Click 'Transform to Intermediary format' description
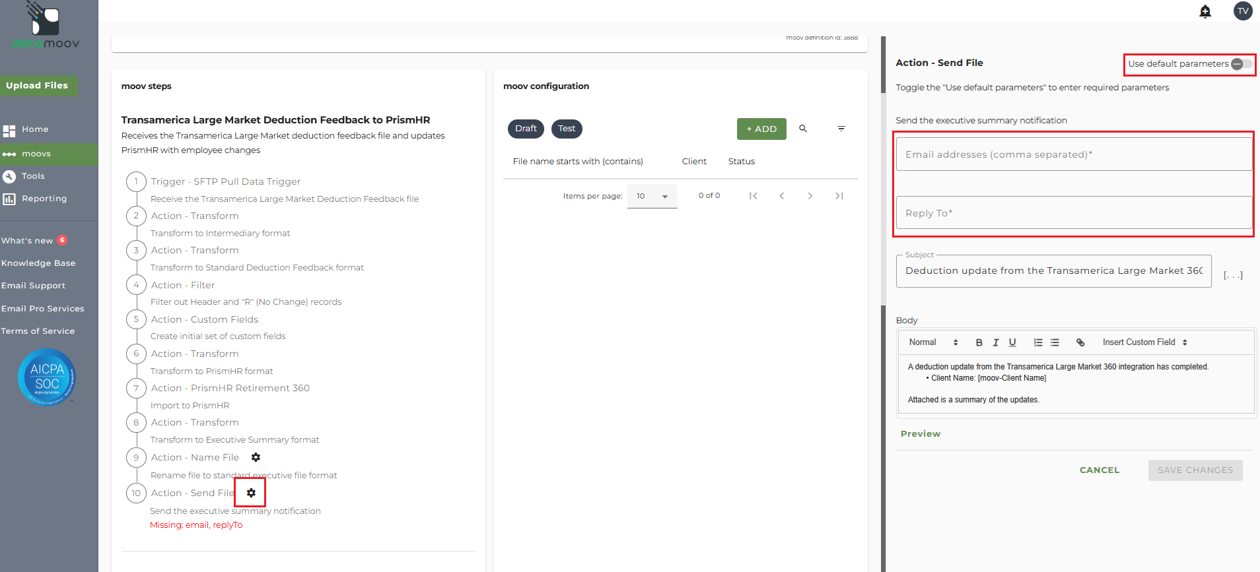Screen dimensions: 1260x572 pos(220,234)
